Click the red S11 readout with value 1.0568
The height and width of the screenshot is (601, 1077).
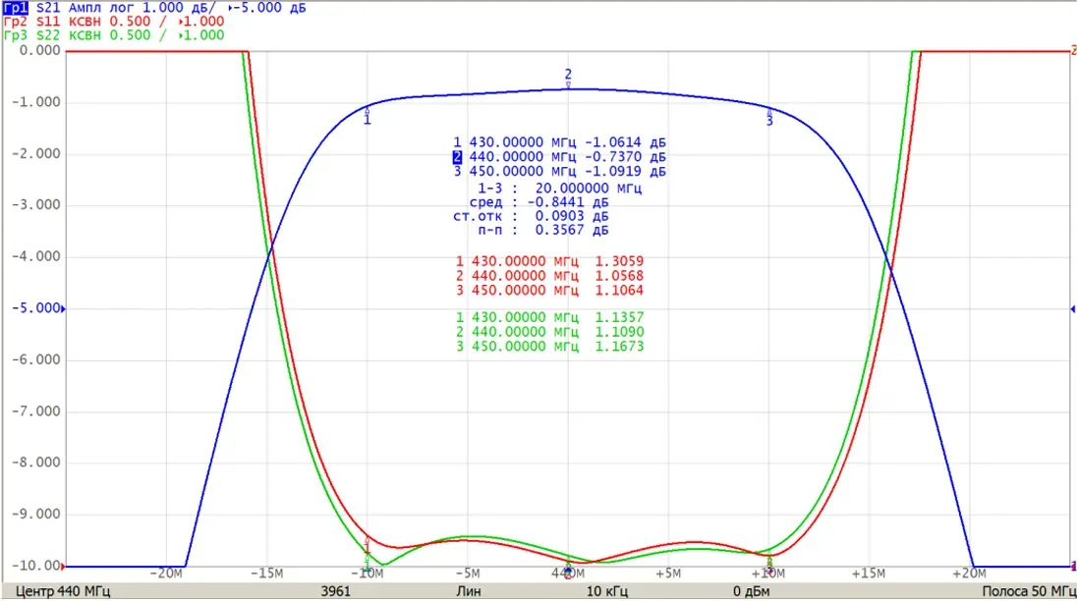pos(549,276)
